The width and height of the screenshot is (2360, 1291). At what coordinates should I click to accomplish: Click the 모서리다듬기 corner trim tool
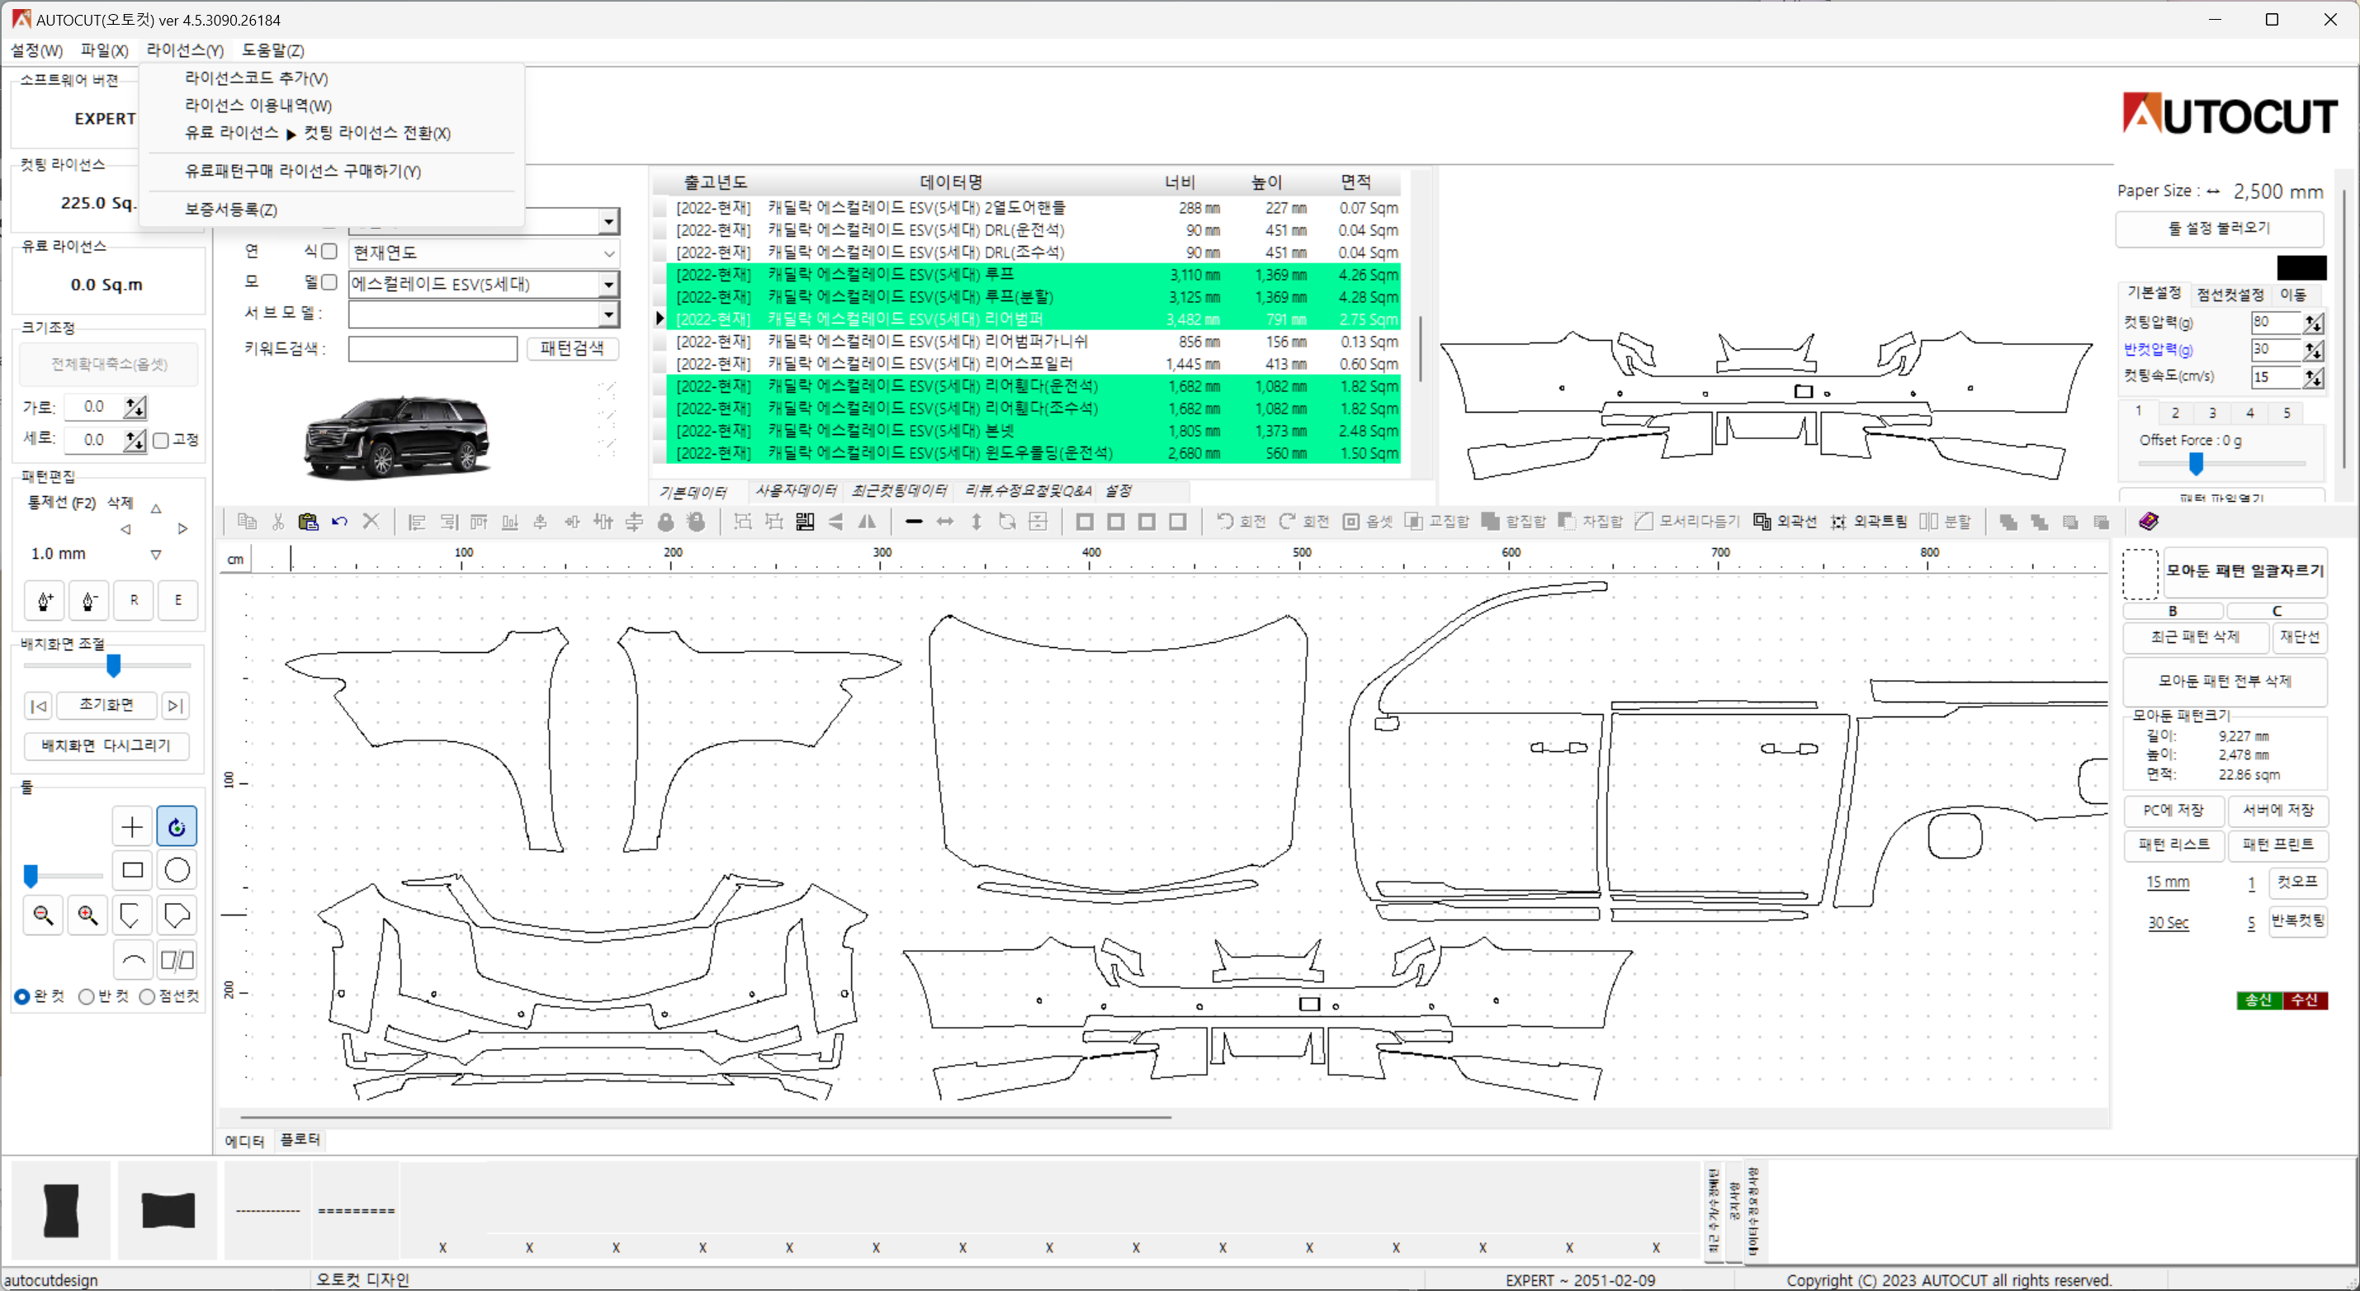(1686, 522)
